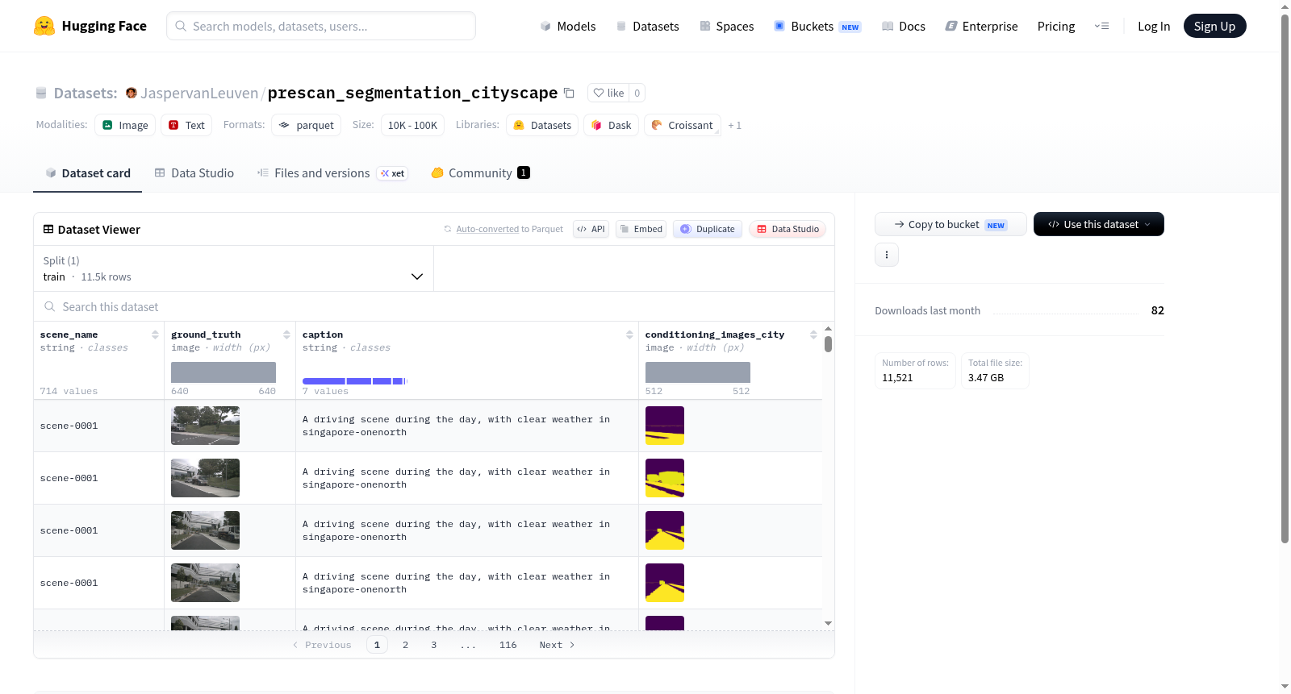Switch to the Data Studio tab
The image size is (1291, 694).
click(194, 172)
